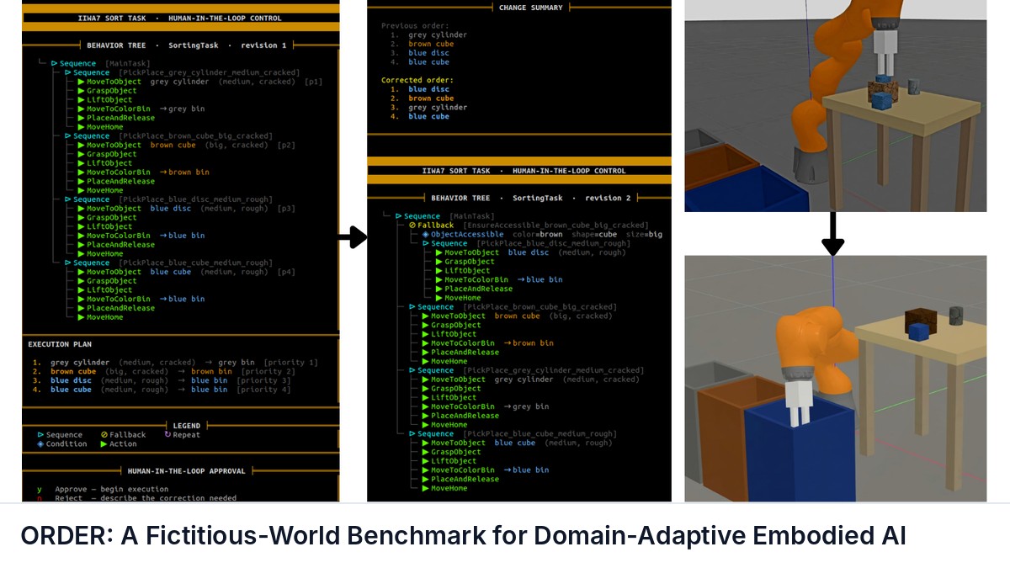Click the Repeat icon in the legend
The width and height of the screenshot is (1010, 568).
[167, 435]
